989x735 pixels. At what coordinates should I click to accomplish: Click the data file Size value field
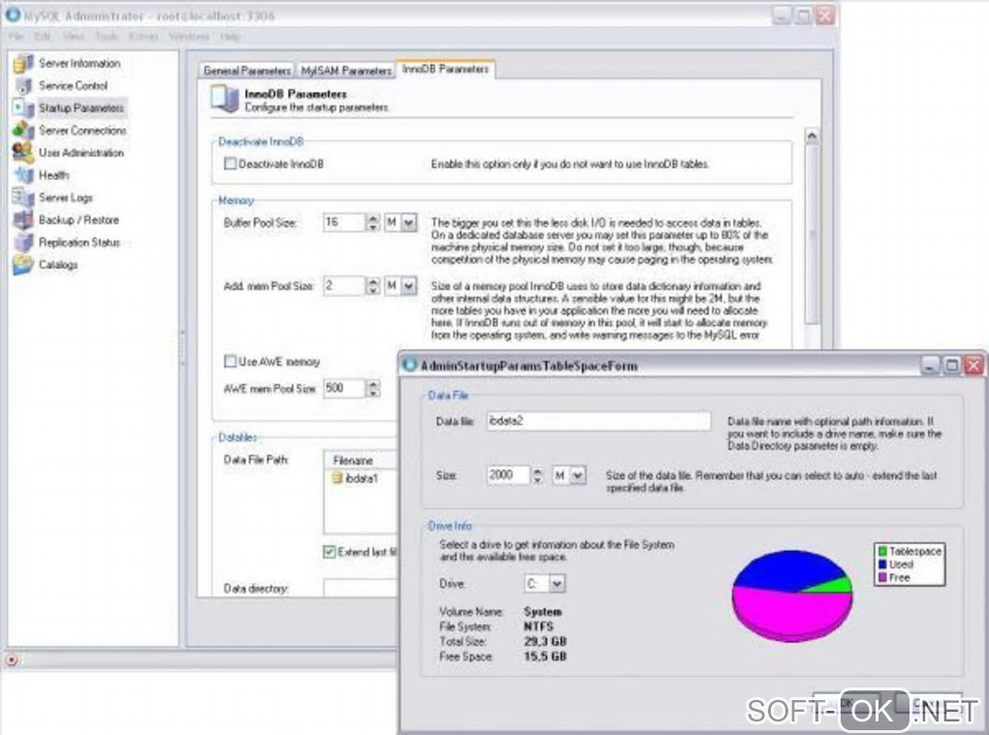(x=508, y=475)
